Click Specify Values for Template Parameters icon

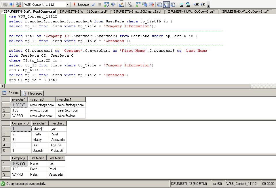coord(130,5)
